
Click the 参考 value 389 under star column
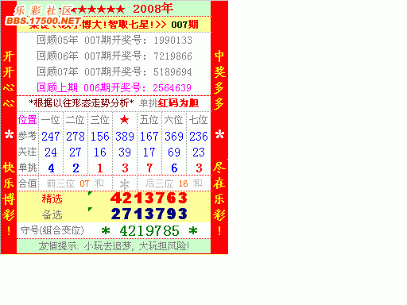[125, 137]
